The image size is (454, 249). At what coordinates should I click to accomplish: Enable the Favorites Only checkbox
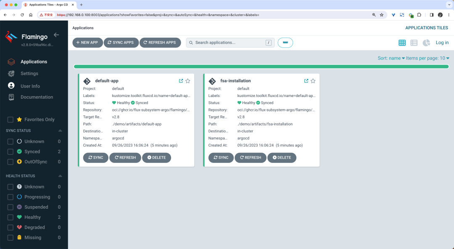click(11, 120)
